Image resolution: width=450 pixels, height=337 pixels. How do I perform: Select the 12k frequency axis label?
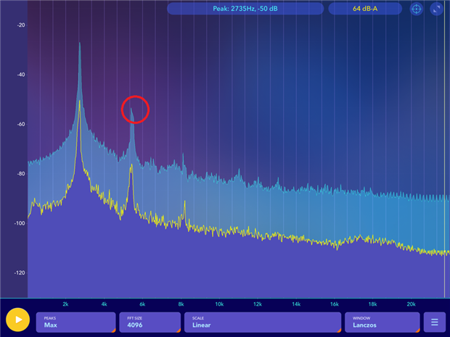(258, 304)
